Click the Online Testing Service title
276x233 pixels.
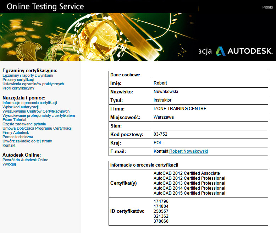45,6
